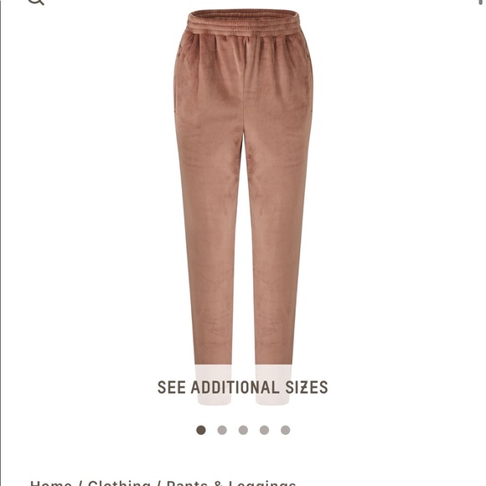Click the right side pocket of the pants
Image resolution: width=486 pixels, height=486 pixels.
(310, 77)
